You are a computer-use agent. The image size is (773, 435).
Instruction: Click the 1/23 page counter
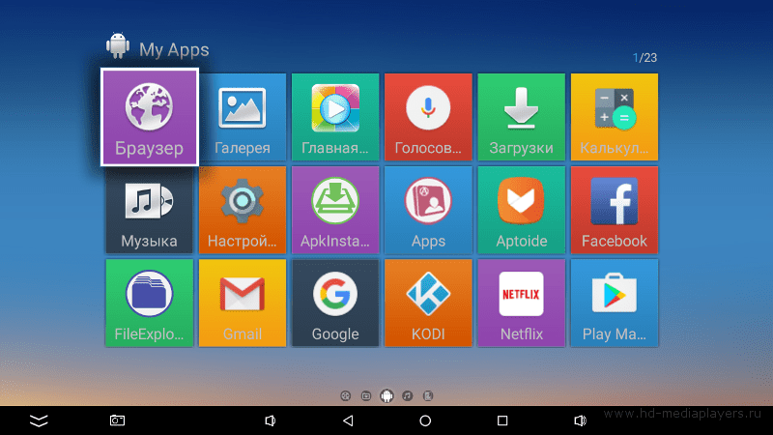(x=644, y=58)
